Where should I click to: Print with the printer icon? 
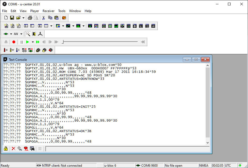pos(30,18)
